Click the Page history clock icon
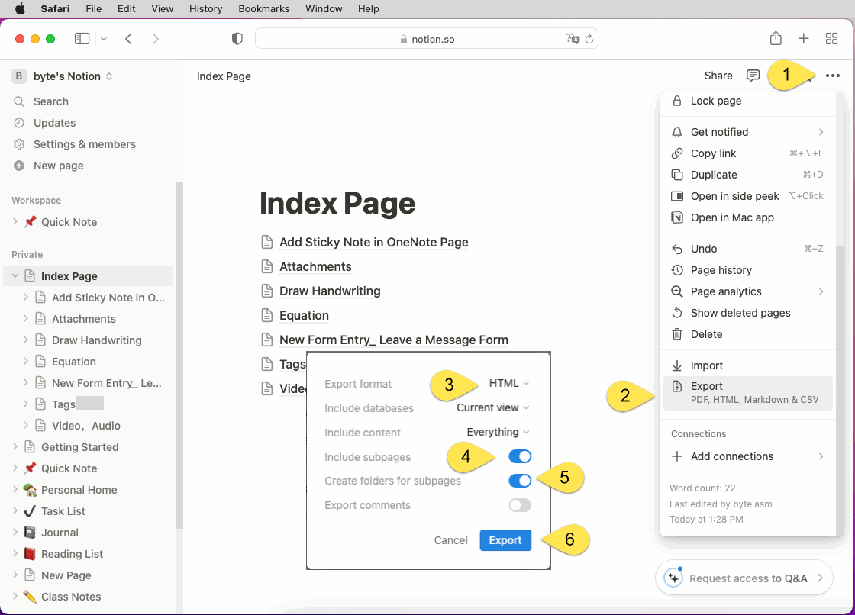 [676, 270]
